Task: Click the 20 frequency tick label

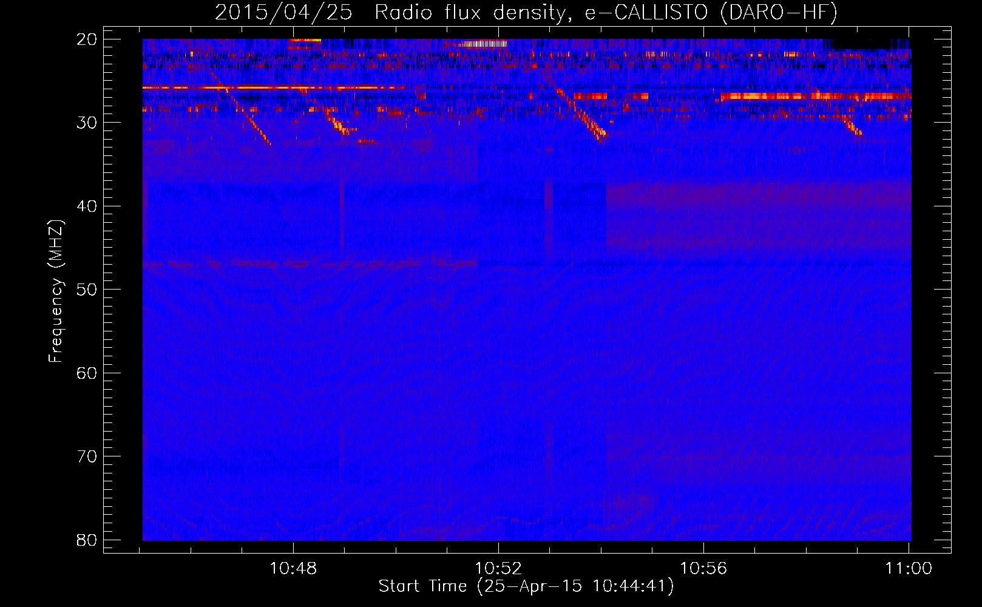Action: coord(87,39)
